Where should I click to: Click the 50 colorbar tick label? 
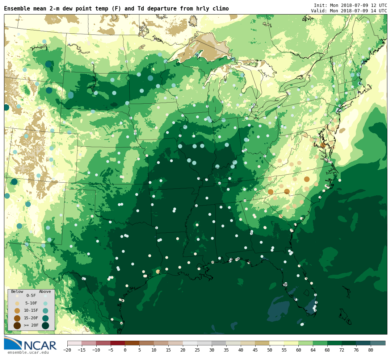tap(270, 350)
